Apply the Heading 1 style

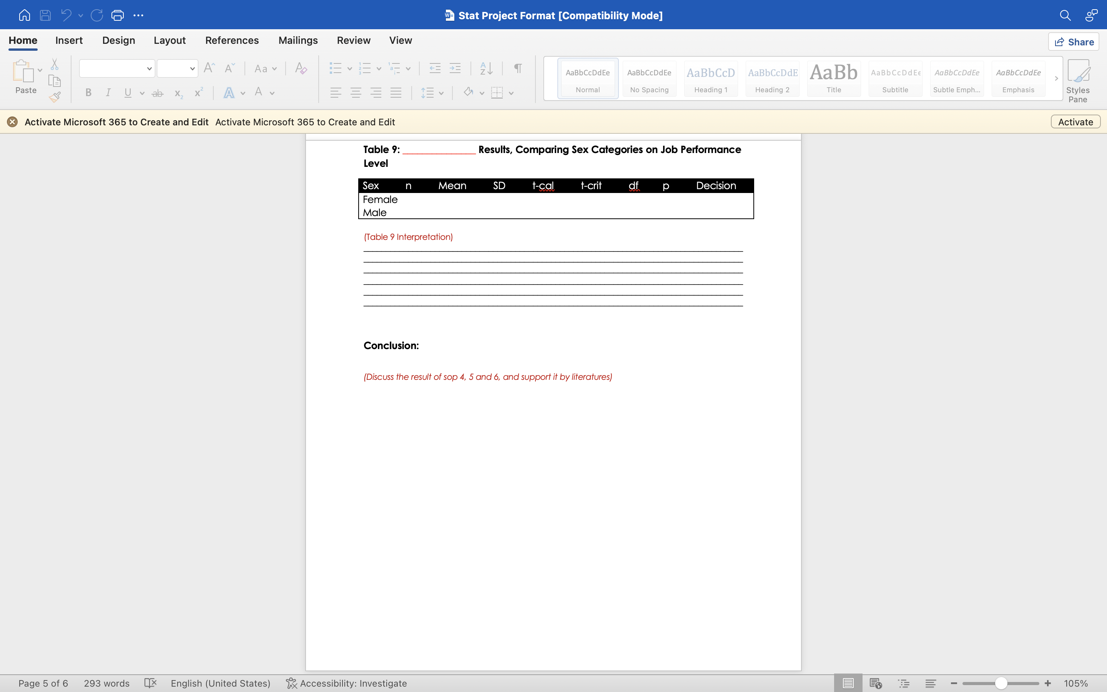711,79
